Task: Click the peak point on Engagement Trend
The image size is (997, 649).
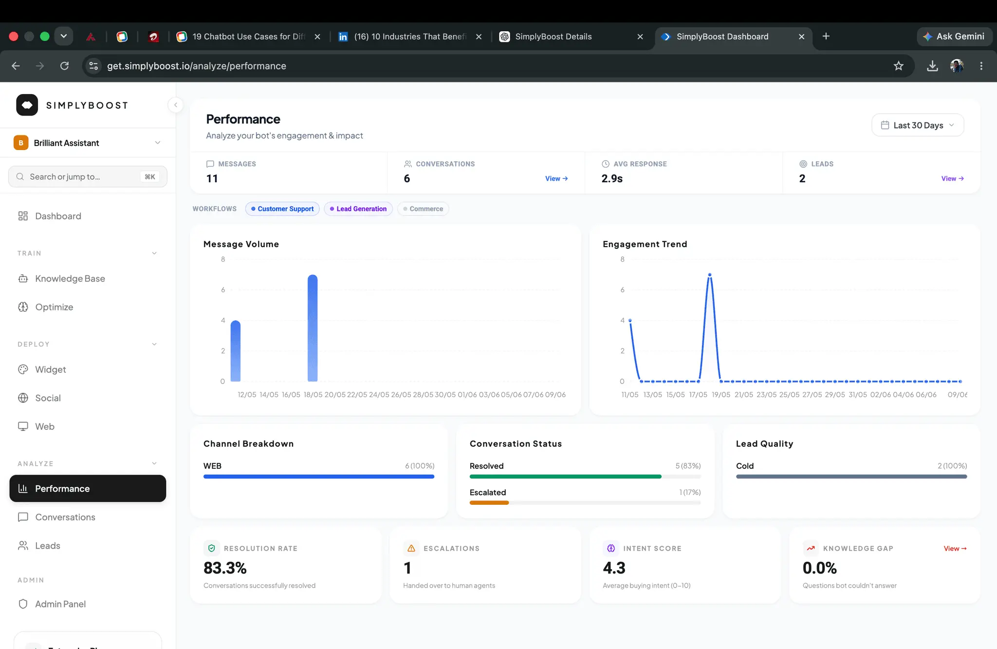Action: tap(710, 275)
